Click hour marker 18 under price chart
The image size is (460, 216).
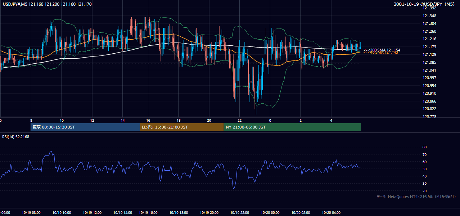(x=179, y=120)
